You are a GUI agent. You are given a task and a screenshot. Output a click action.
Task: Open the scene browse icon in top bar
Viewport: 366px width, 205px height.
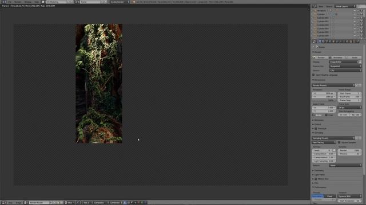tap(77, 2)
